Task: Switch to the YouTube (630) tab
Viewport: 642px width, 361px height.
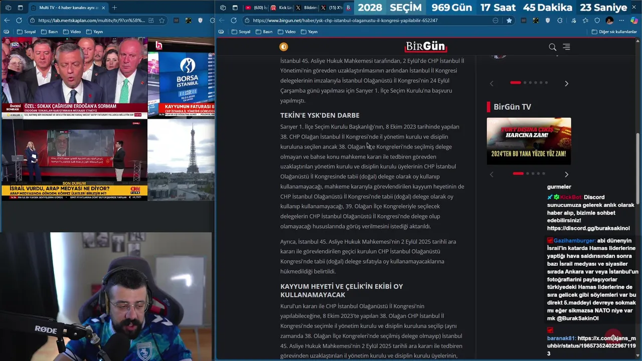Action: [256, 8]
